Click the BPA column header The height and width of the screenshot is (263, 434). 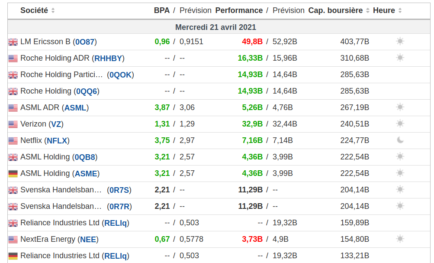click(x=162, y=10)
